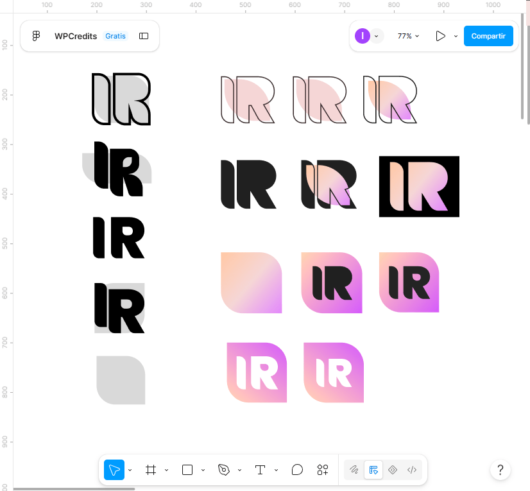The width and height of the screenshot is (530, 491).
Task: Click the purple user avatar
Action: click(363, 36)
